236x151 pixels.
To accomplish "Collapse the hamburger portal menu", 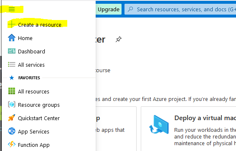I will click(12, 9).
